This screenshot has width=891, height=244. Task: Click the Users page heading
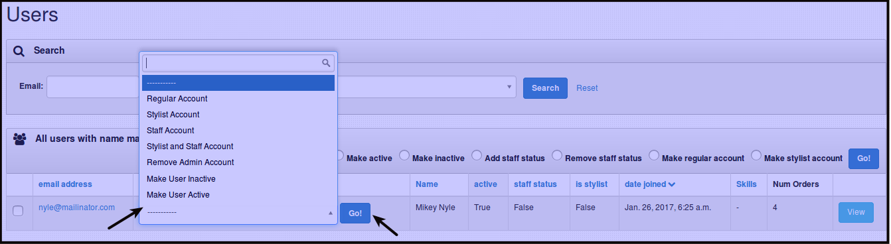(33, 14)
